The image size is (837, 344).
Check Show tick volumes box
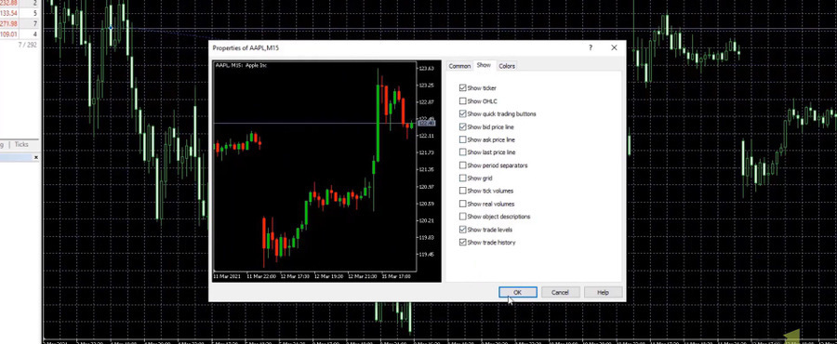pos(462,191)
